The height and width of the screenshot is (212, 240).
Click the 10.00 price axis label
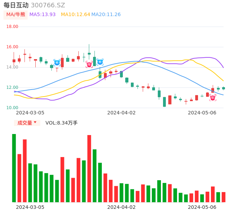coord(13,108)
